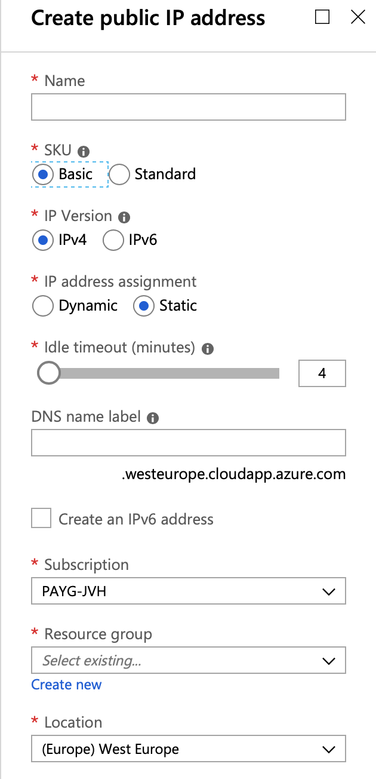Click the DNS name label input box
The width and height of the screenshot is (376, 779).
pos(189,443)
